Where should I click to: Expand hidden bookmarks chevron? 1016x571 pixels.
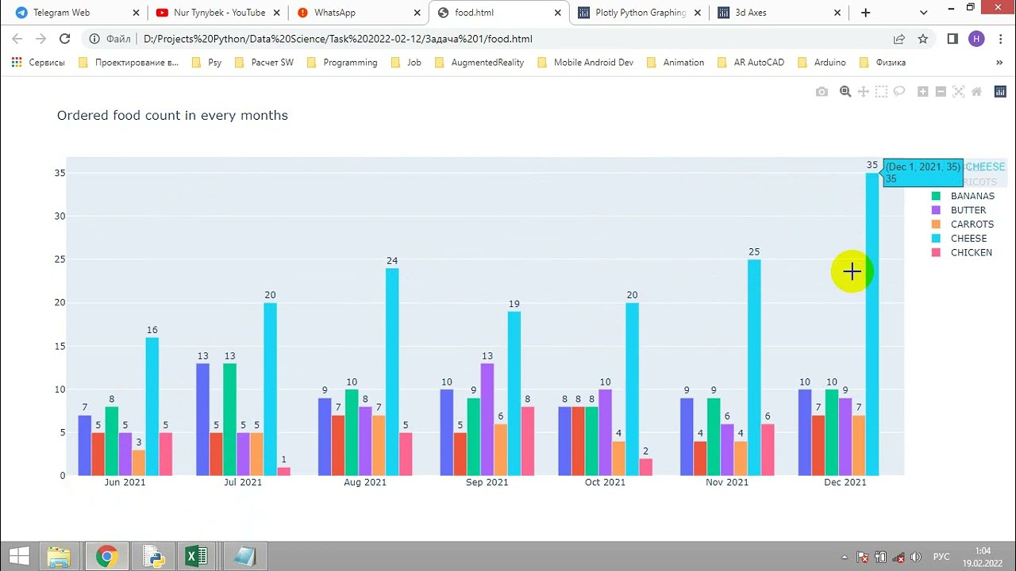[999, 62]
